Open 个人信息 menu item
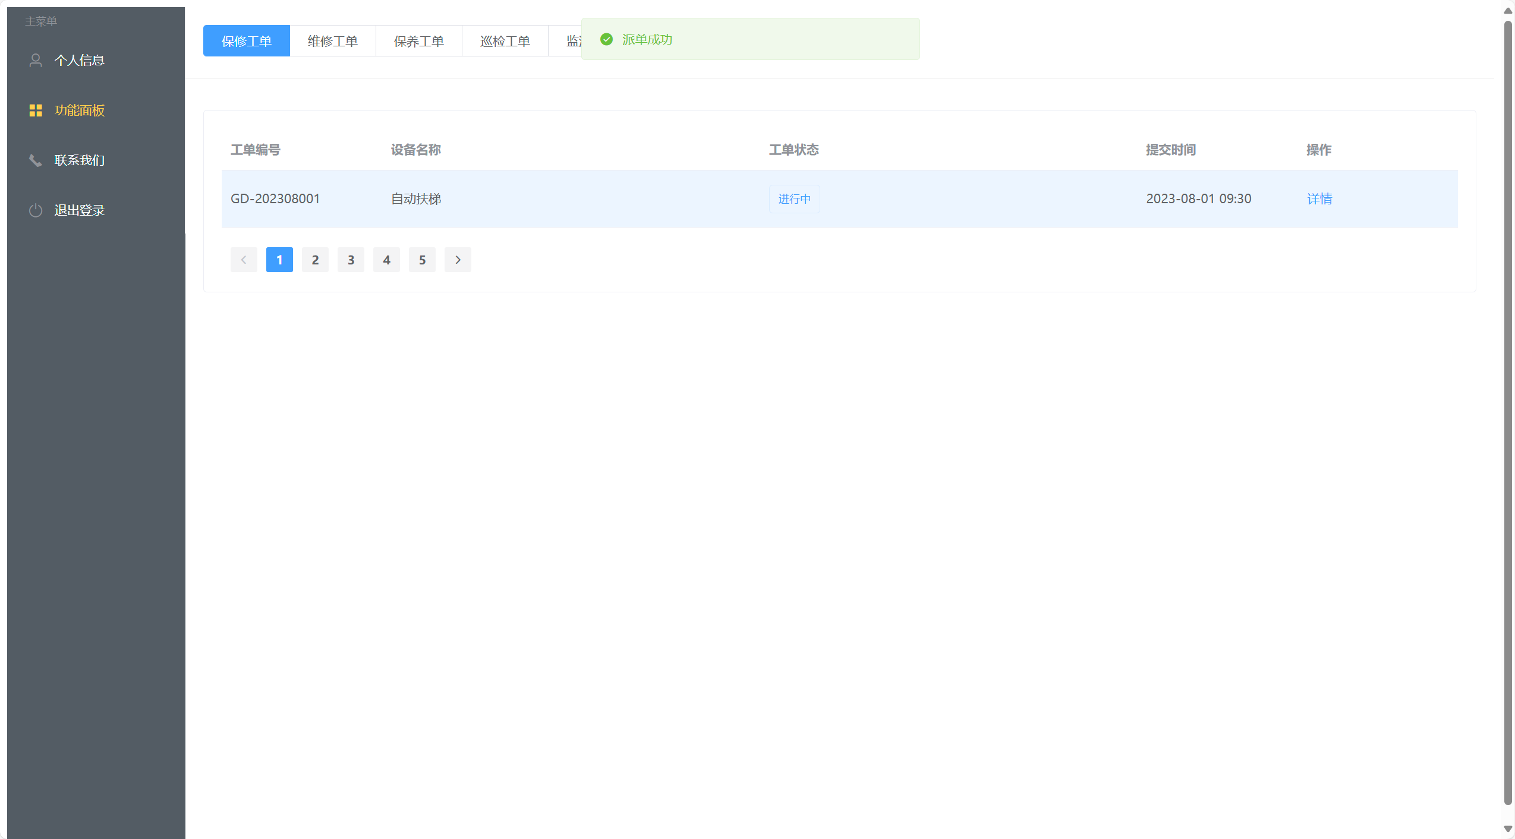This screenshot has height=839, width=1515. click(x=79, y=60)
